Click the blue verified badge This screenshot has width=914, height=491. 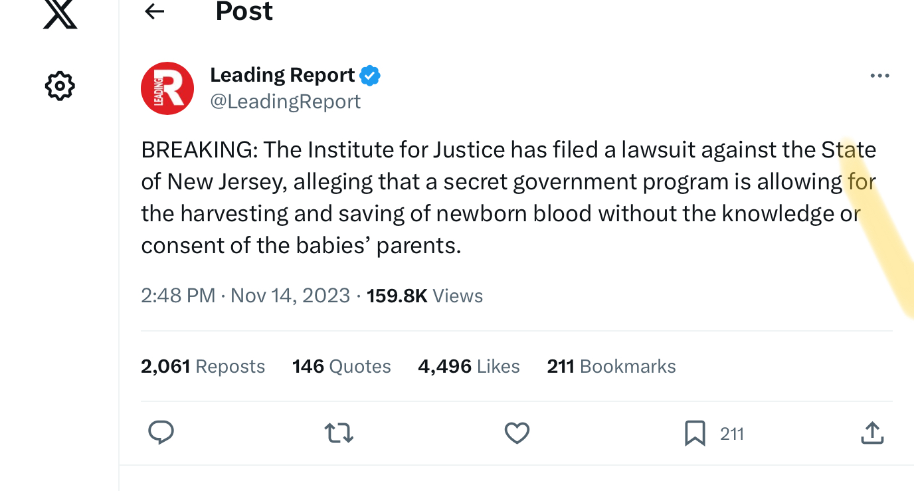370,76
